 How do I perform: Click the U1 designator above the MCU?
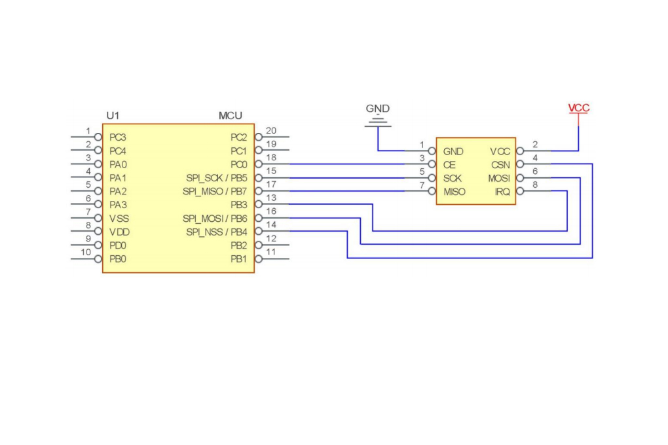click(x=113, y=115)
